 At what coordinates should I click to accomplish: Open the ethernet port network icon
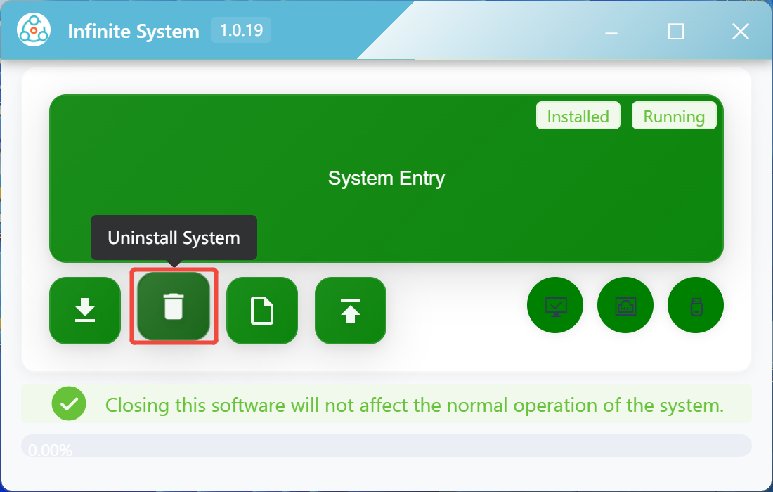tap(625, 306)
